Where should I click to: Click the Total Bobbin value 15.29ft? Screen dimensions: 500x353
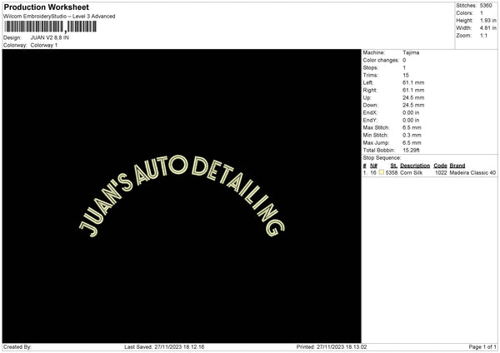click(412, 150)
